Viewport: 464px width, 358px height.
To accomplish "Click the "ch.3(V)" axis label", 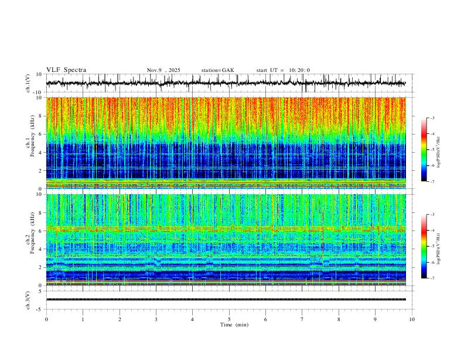I will [28, 300].
